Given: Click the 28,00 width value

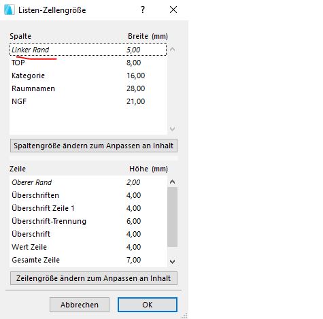Looking at the screenshot, I should point(135,88).
